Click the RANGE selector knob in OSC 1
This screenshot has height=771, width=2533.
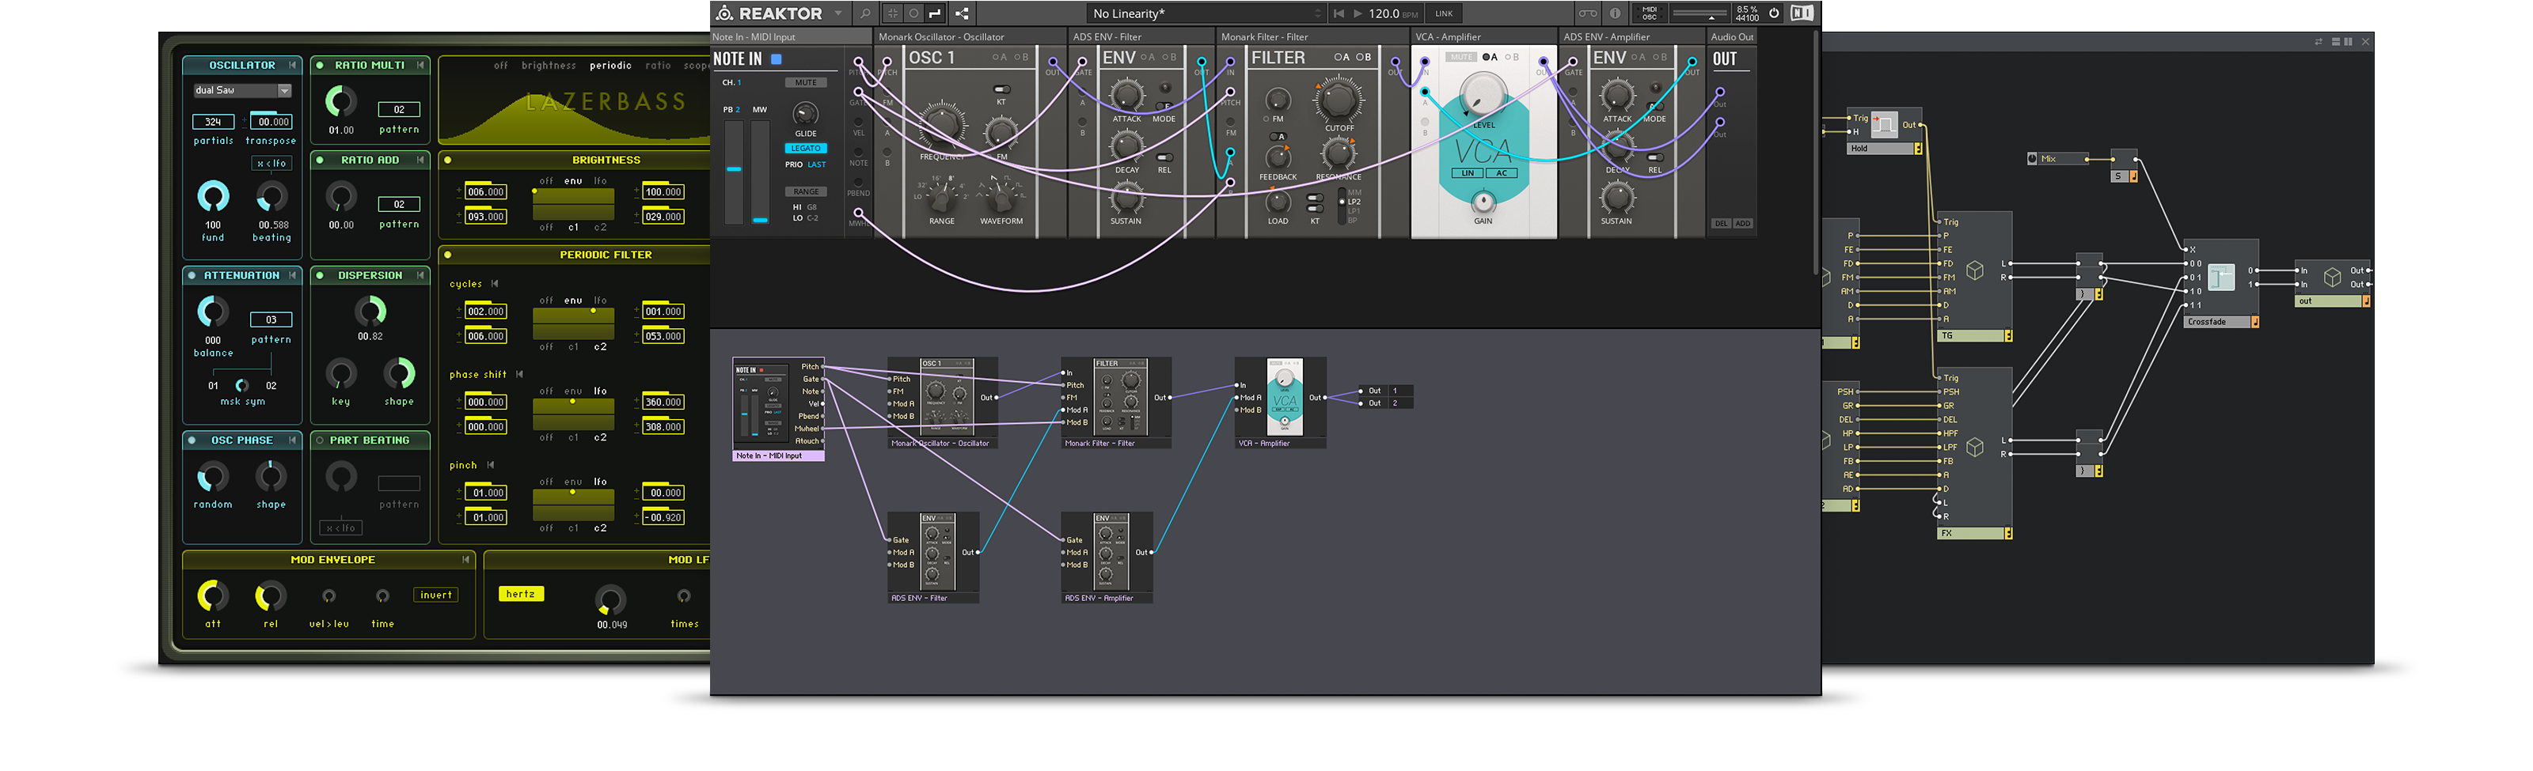[x=941, y=199]
